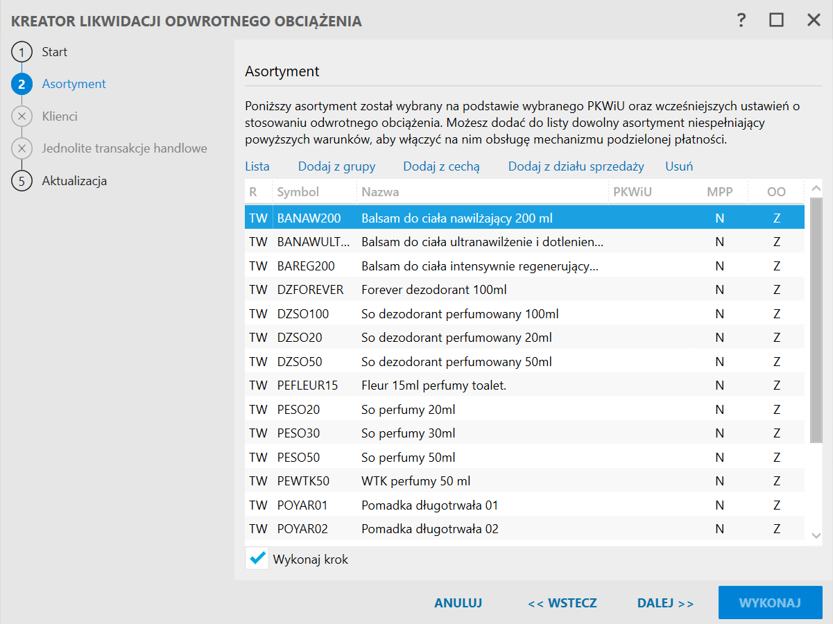Click Dodaj z działu sprzedaży link
Image resolution: width=833 pixels, height=624 pixels.
(x=576, y=166)
